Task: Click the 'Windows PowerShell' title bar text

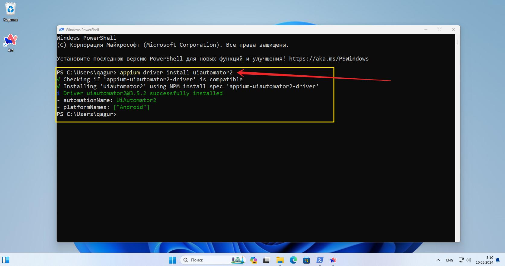Action: 82,30
